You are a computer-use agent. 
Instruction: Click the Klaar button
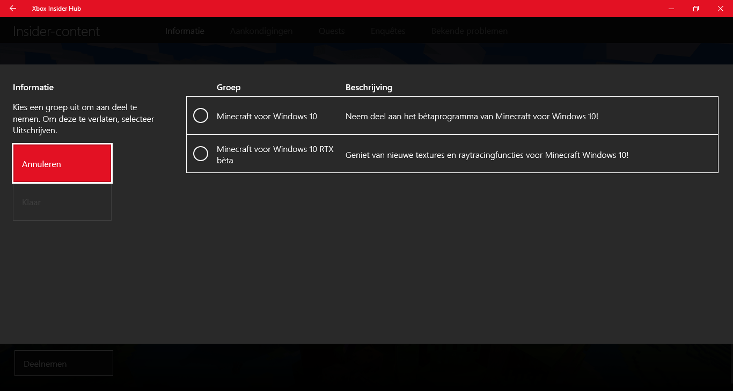(62, 202)
